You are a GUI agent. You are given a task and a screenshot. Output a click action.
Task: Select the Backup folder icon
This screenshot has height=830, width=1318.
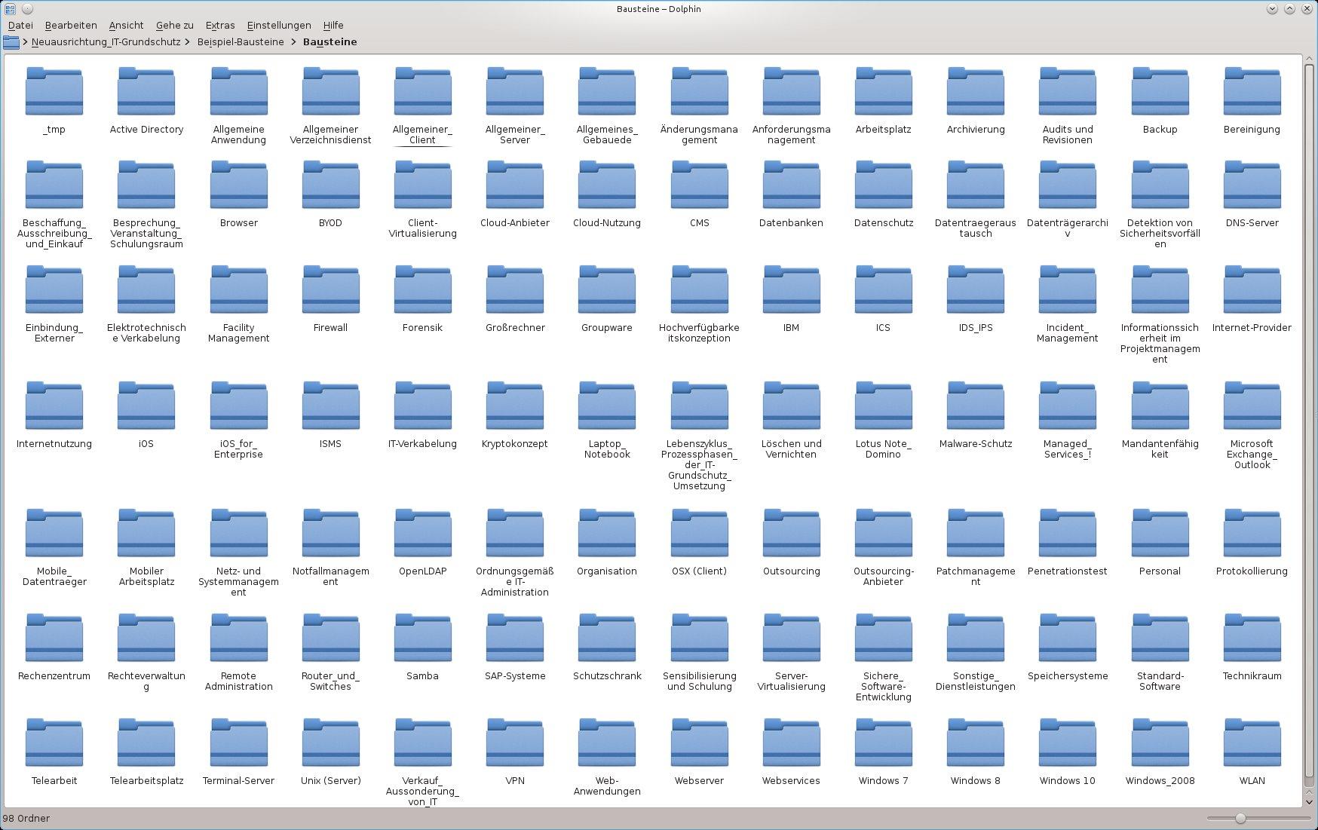(1160, 91)
